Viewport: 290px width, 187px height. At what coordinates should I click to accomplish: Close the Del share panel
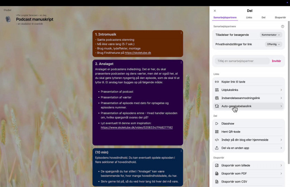click(x=215, y=11)
